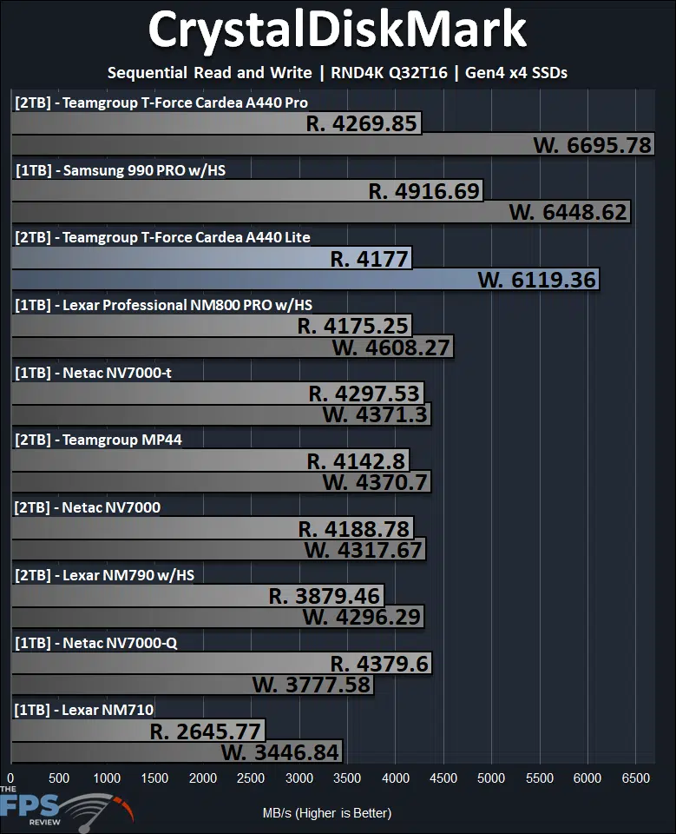Select the W. 3777.58 write bar
676x834 pixels.
point(193,685)
